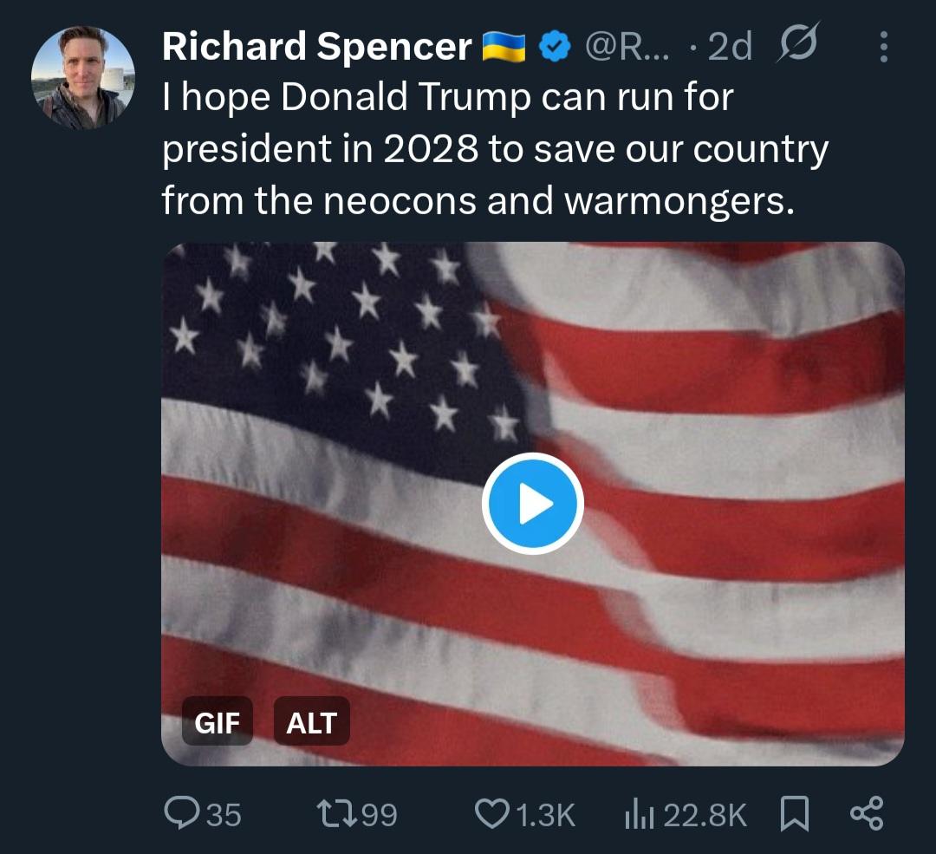Bookmark this post
The width and height of the screenshot is (936, 854).
tap(794, 813)
